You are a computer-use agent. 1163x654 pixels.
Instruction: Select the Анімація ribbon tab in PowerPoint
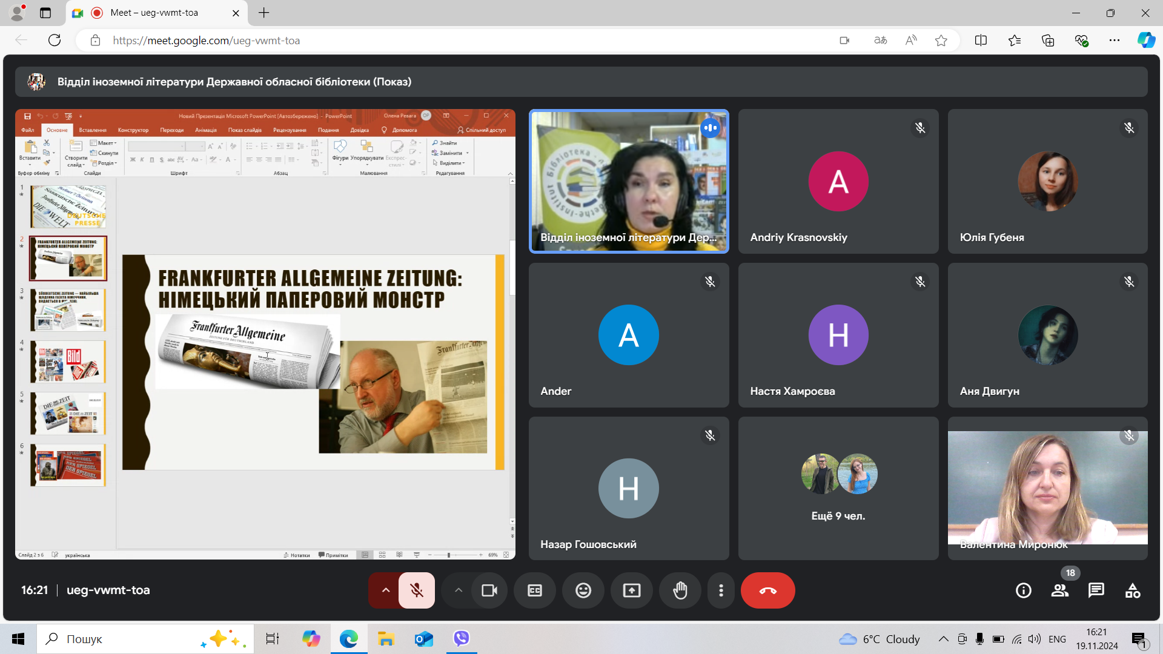pos(206,130)
